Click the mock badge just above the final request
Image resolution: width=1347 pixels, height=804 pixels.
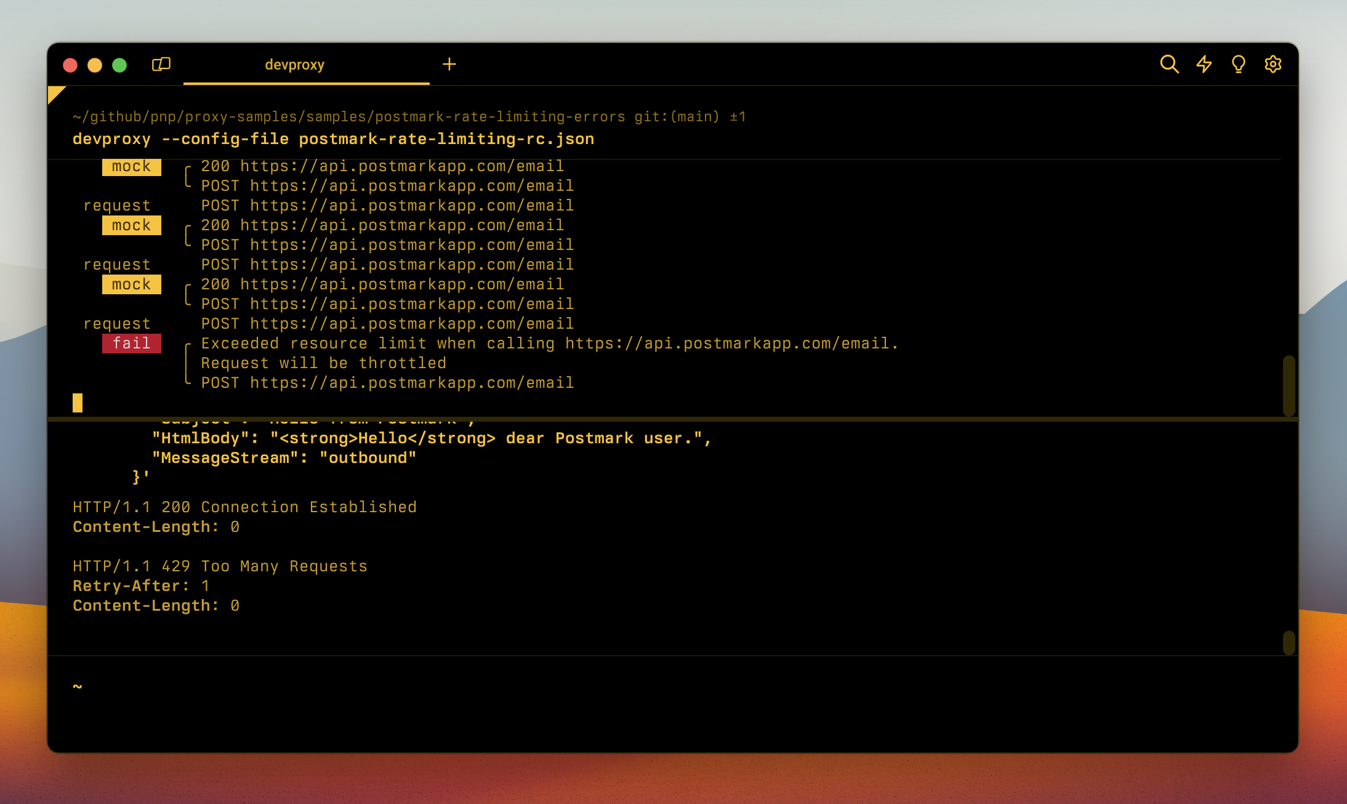pos(131,284)
